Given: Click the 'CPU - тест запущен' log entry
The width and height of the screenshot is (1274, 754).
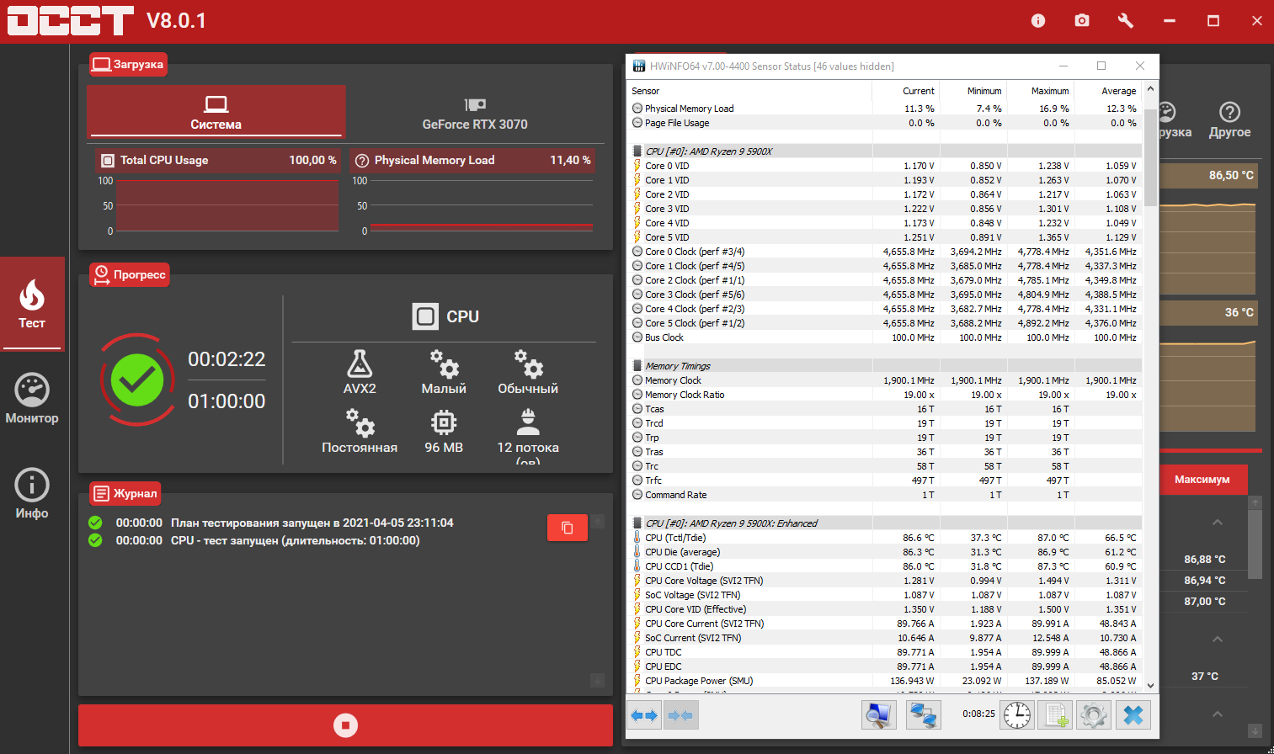Looking at the screenshot, I should click(x=296, y=540).
